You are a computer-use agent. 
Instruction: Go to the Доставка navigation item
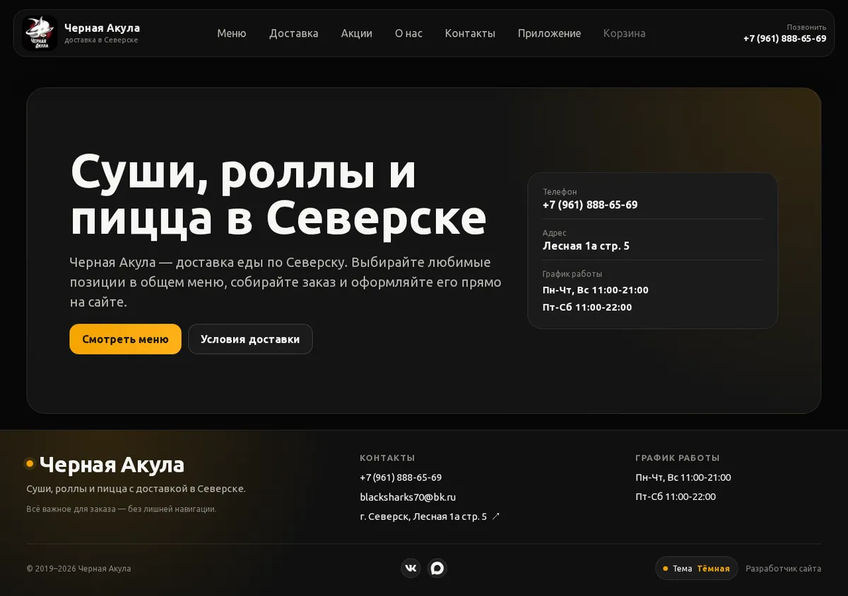[294, 33]
